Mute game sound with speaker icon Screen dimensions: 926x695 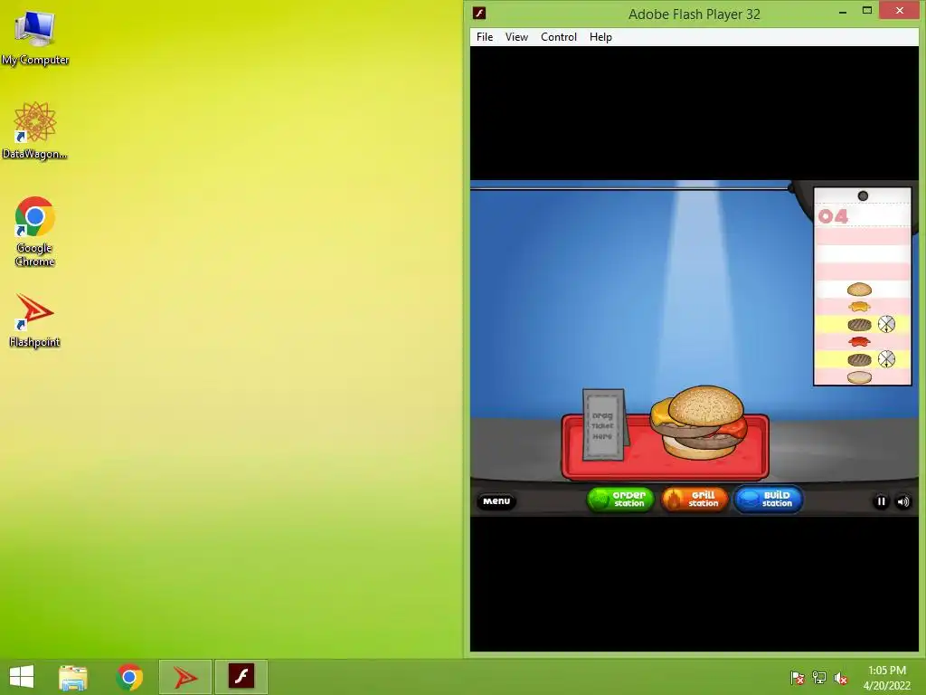(x=903, y=501)
